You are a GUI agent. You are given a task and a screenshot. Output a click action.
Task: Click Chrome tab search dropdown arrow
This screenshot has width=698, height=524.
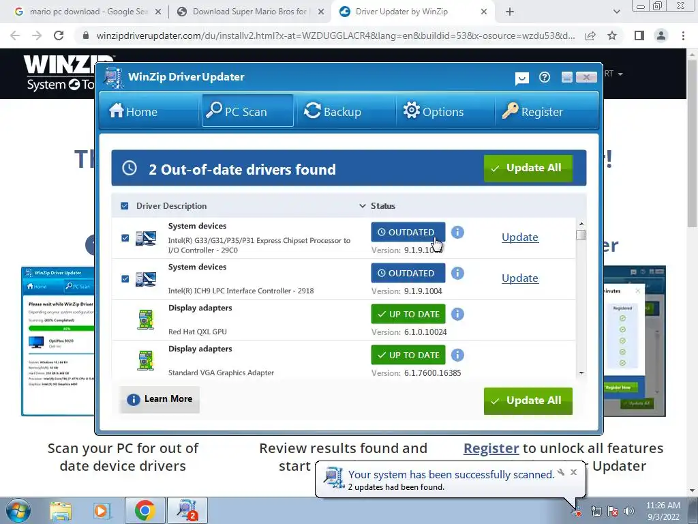click(616, 12)
